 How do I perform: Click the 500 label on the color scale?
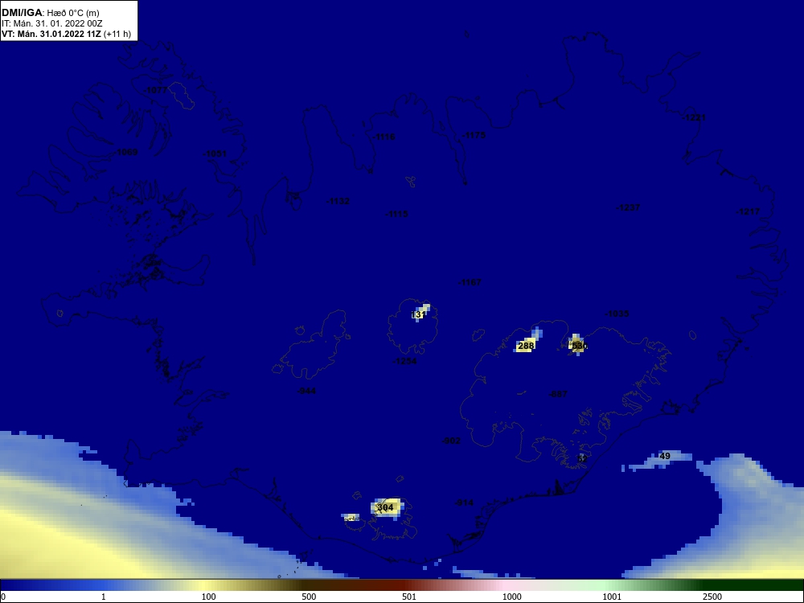pos(309,597)
